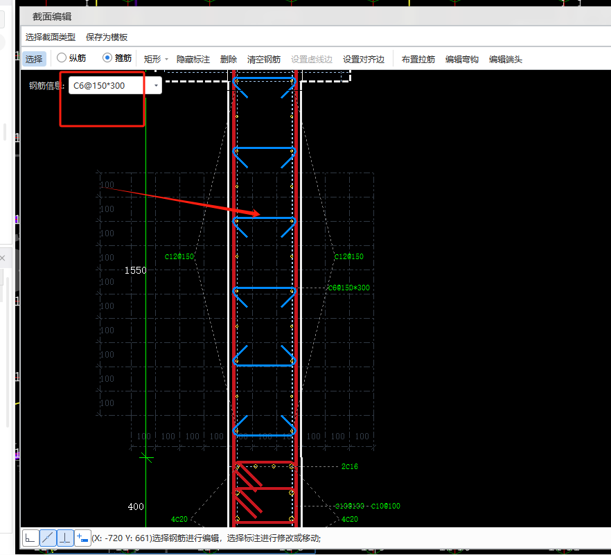This screenshot has width=611, height=555.
Task: Select the left C12@150 annotation
Action: (179, 256)
